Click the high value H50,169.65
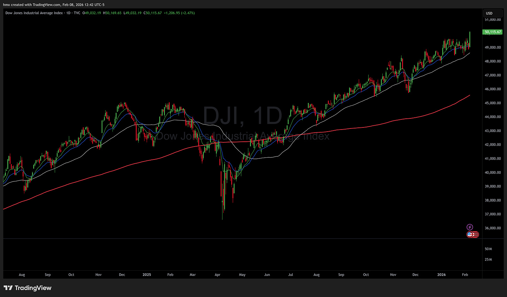Screen dimensions: 507x297 [112, 13]
